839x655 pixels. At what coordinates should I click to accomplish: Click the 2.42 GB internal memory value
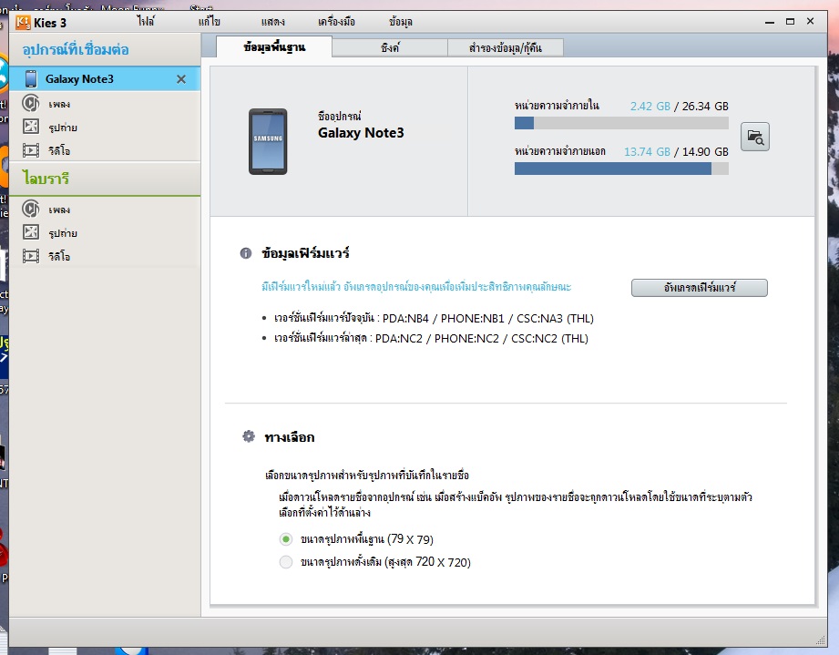pyautogui.click(x=650, y=106)
